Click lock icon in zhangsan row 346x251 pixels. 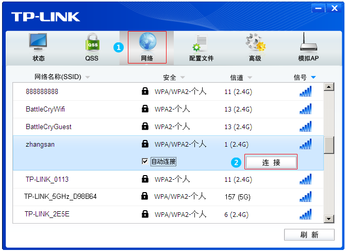[x=145, y=144]
